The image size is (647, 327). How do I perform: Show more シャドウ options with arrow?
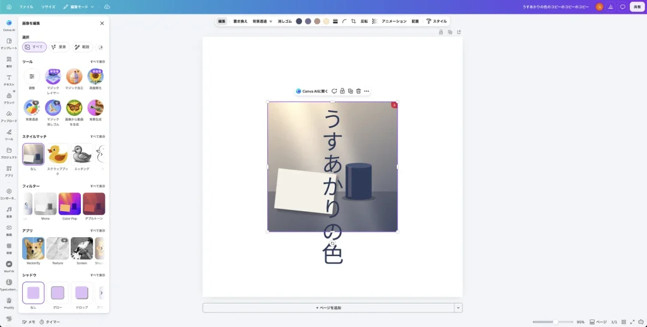[x=102, y=293]
